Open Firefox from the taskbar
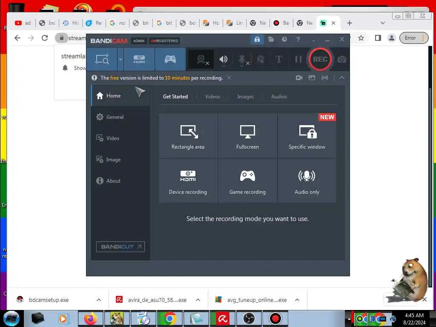436x327 pixels. point(90,318)
